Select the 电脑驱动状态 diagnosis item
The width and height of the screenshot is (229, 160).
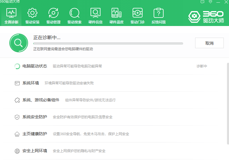(x=35, y=66)
